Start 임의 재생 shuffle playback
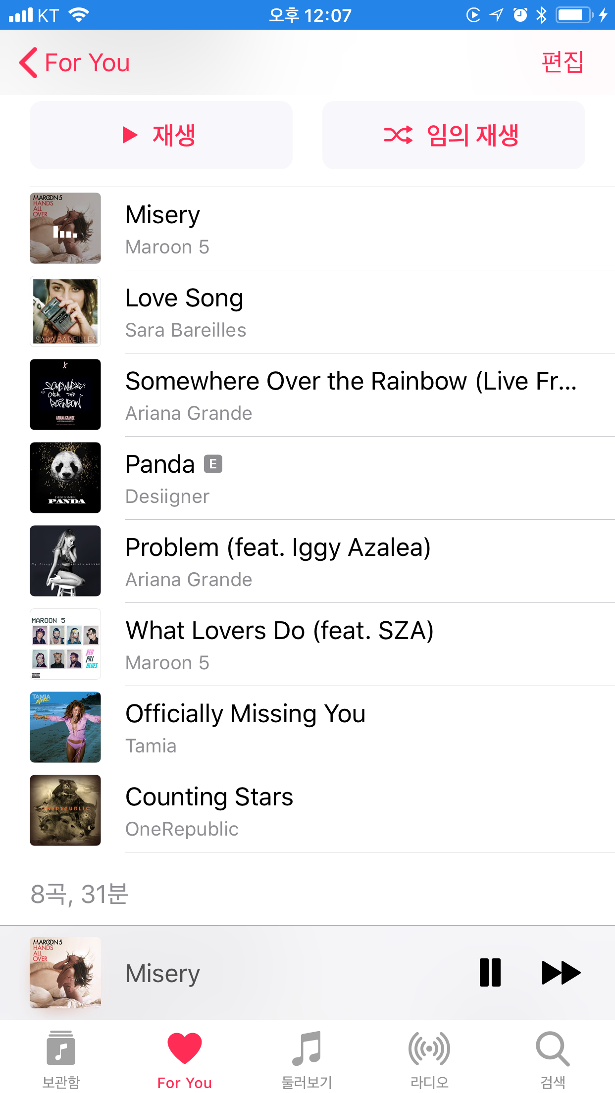Screen dimensions: 615x1093 [453, 135]
